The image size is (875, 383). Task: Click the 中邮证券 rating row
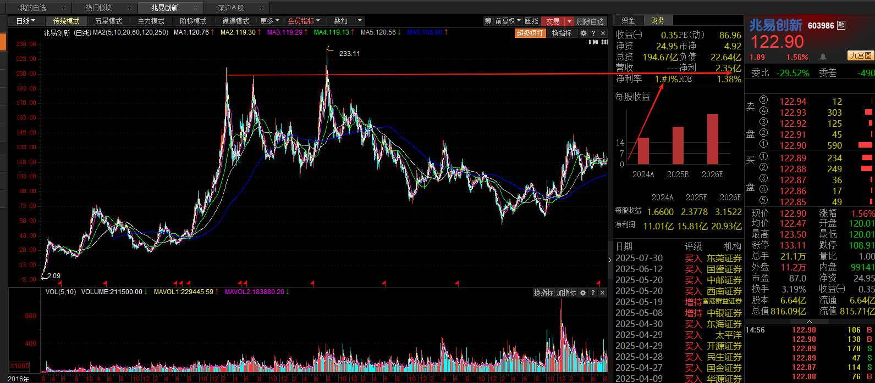point(679,280)
